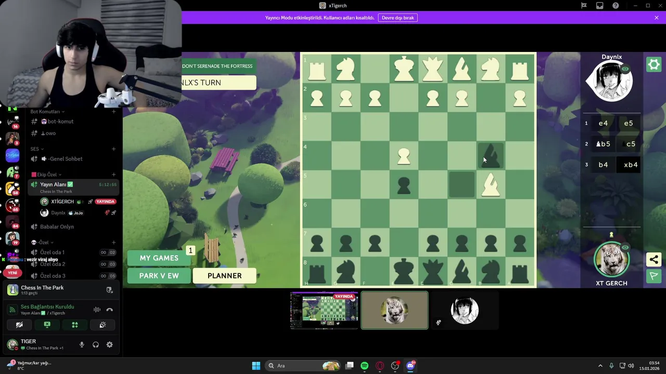Select move c5 in move list
This screenshot has height=374, width=666.
(x=628, y=144)
